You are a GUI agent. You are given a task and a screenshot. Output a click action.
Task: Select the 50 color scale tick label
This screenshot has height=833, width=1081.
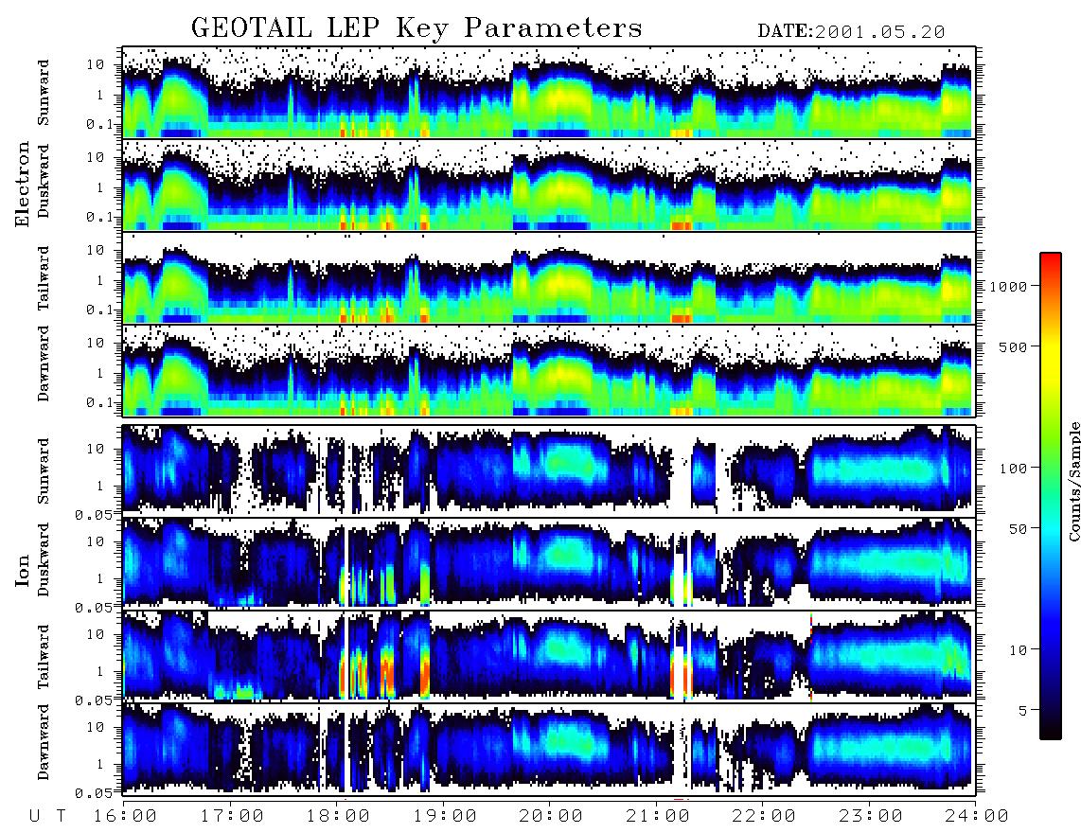click(1019, 529)
